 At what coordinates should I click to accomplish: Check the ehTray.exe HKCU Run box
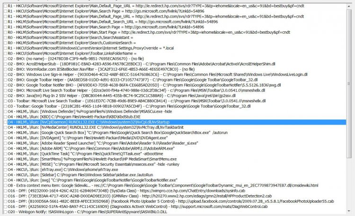(5, 170)
